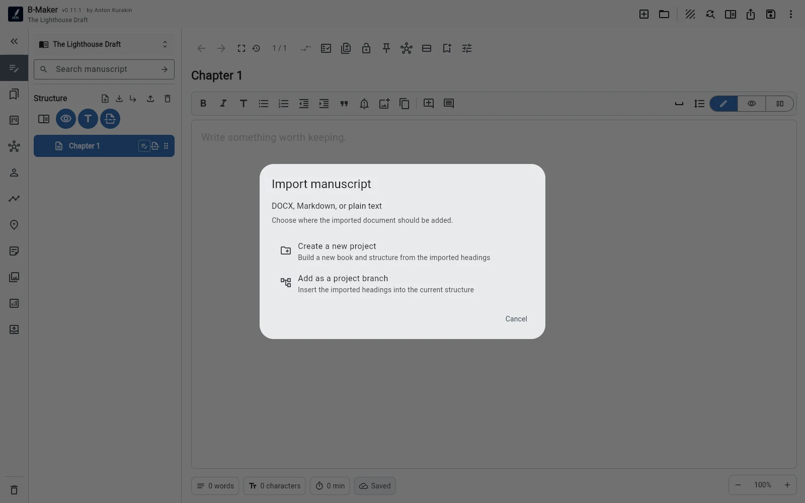Screen dimensions: 805x503
Task: Switch to edit mode pencil tab
Action: coord(723,104)
